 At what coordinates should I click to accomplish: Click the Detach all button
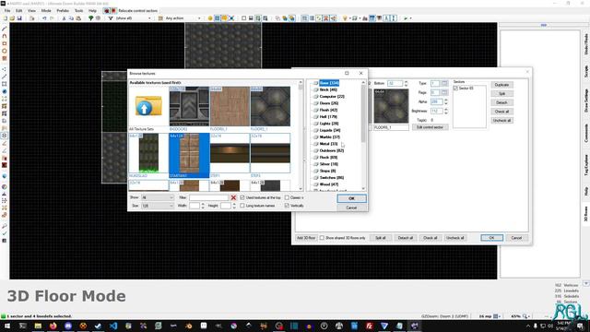click(x=406, y=238)
